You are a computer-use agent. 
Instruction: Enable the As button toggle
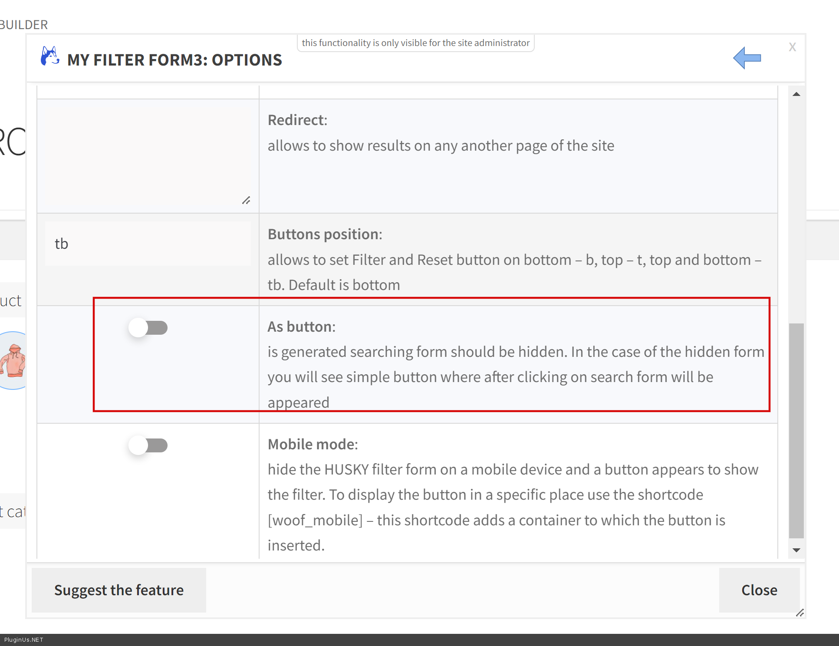(148, 328)
